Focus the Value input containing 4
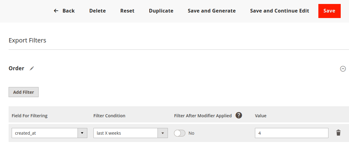Image resolution: width=349 pixels, height=153 pixels. [292, 133]
